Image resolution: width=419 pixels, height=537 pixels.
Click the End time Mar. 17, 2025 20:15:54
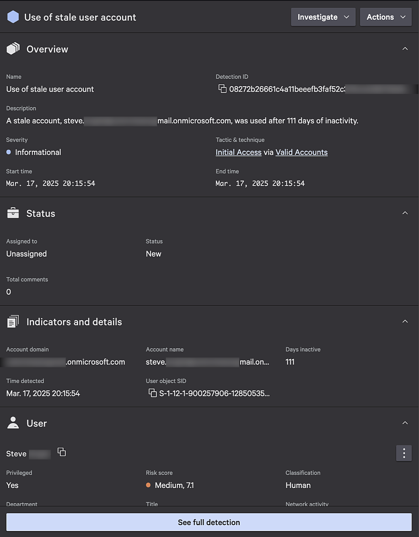[x=260, y=184]
